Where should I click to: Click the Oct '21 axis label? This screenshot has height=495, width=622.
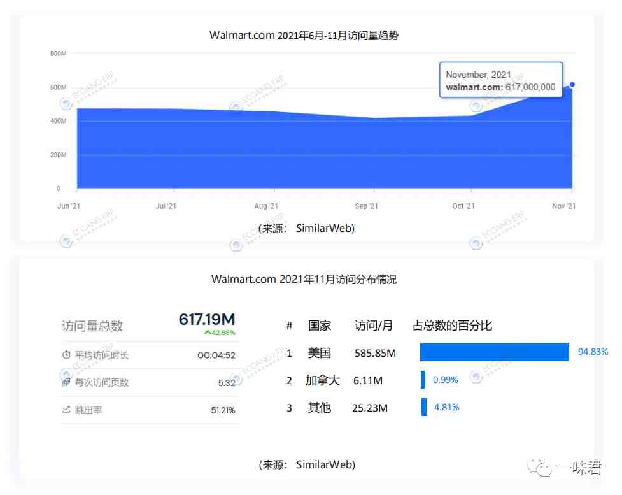463,206
